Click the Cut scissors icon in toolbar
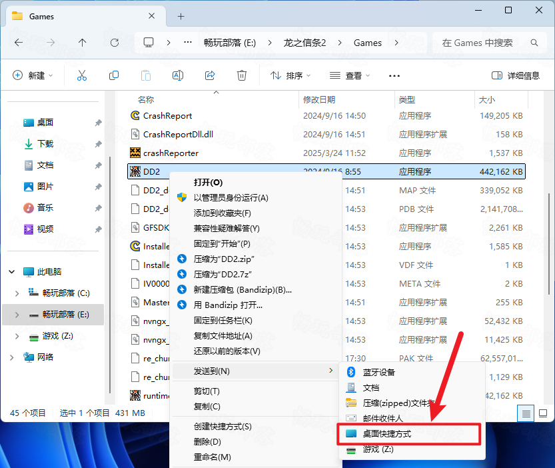 point(82,75)
